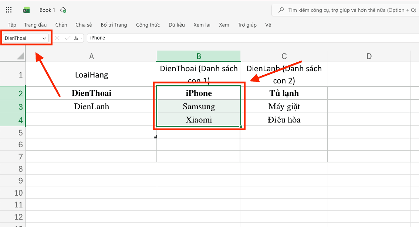Screen dimensions: 419x227
Task: Click cell DienLanh (Danh sách con 2)
Action: coord(284,75)
